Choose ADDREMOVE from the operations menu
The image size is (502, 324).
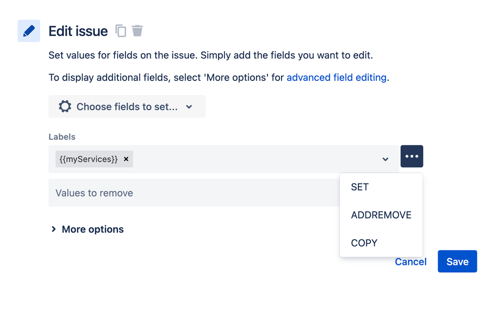(381, 215)
